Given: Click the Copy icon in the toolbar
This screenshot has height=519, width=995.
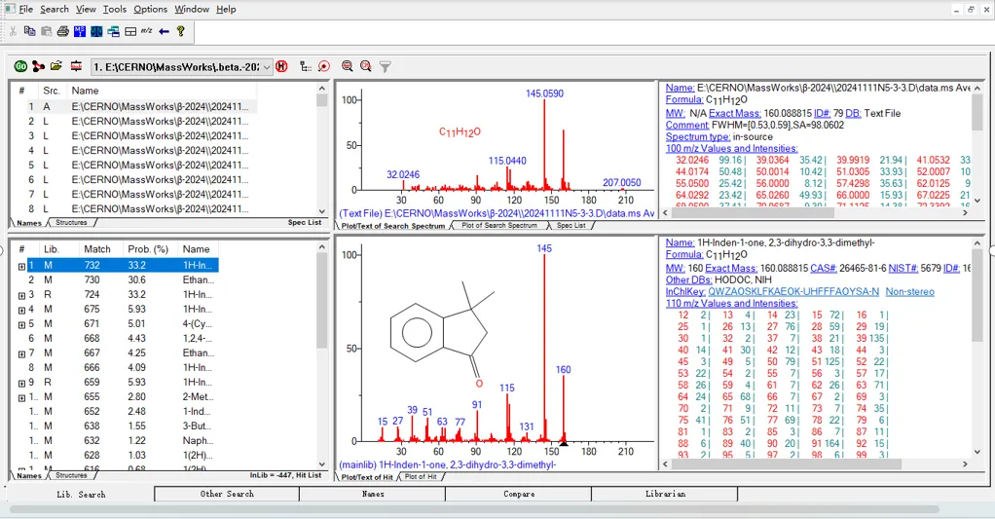Looking at the screenshot, I should 29,31.
